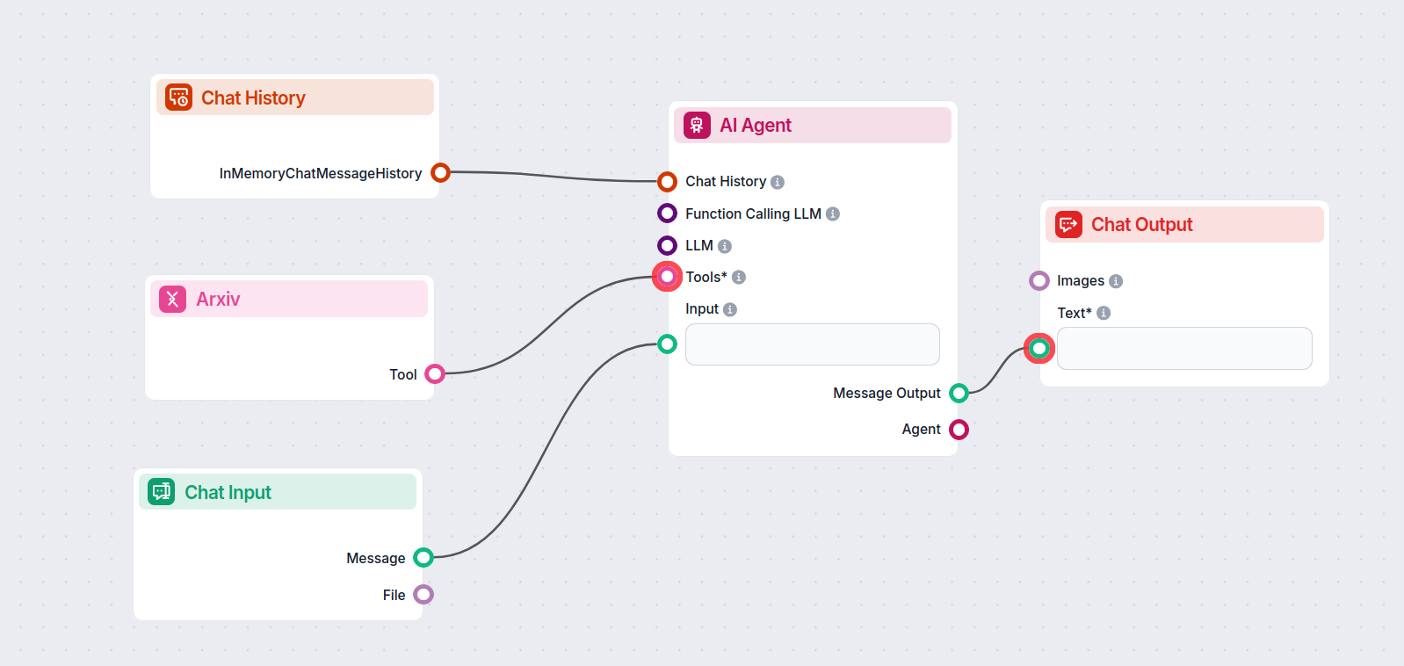Click the Input text field on AI Agent
The width and height of the screenshot is (1404, 666).
coord(811,344)
